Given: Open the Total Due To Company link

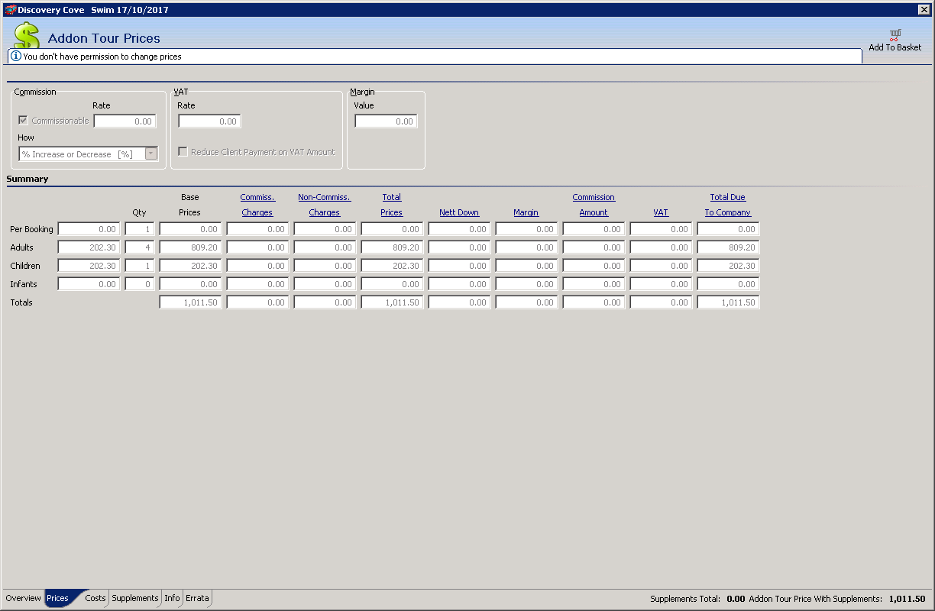Looking at the screenshot, I should pos(728,205).
